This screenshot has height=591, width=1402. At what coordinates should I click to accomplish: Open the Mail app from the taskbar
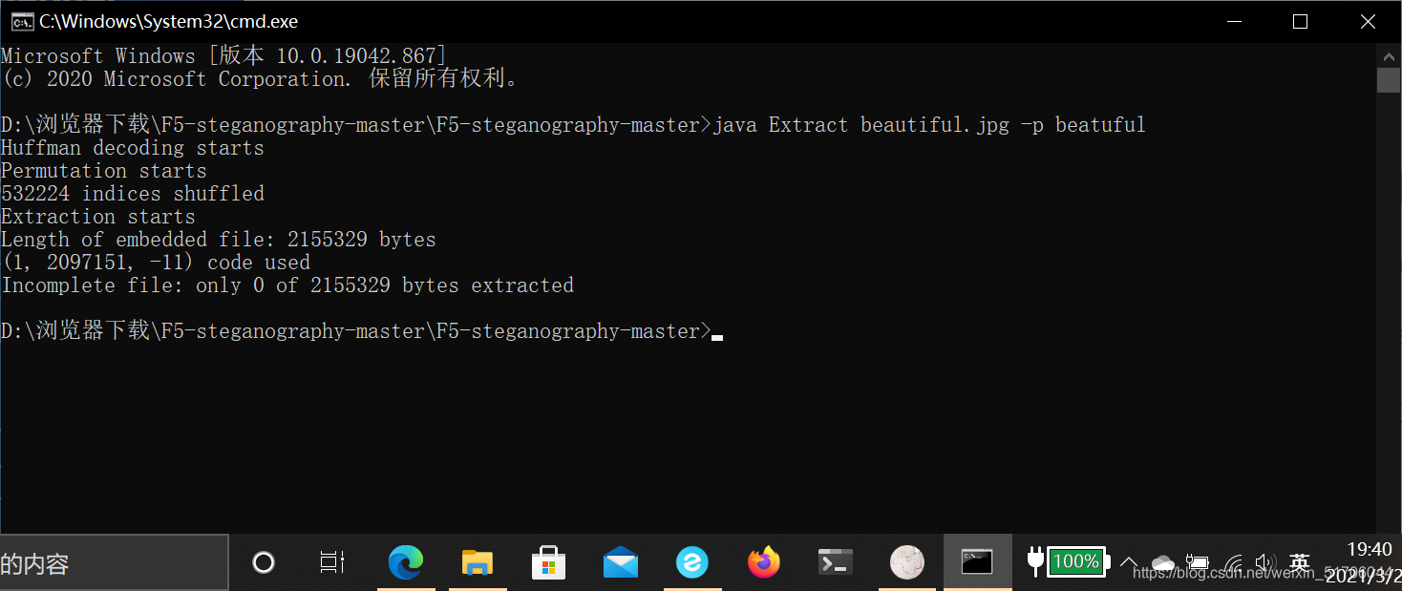(x=621, y=563)
